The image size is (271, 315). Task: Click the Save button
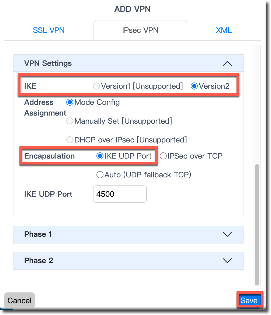click(249, 300)
